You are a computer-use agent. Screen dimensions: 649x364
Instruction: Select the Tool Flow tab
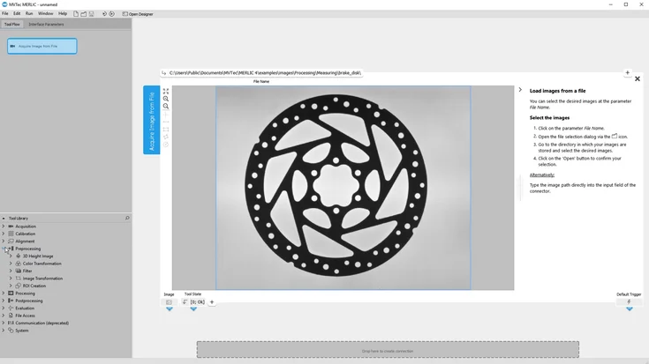pos(12,25)
